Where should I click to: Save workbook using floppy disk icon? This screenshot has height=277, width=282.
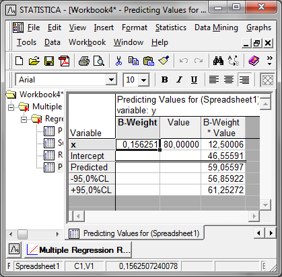[x=49, y=61]
